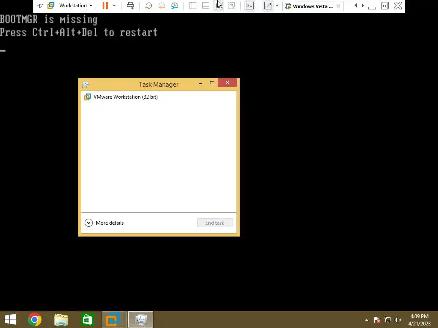Open the snapshot manager
Screen dimensions: 438x328
(x=175, y=6)
